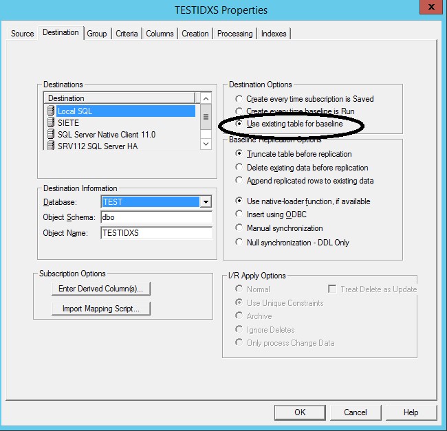Viewport: 447px width, 431px height.
Task: Open the Columns tab
Action: pyautogui.click(x=159, y=34)
